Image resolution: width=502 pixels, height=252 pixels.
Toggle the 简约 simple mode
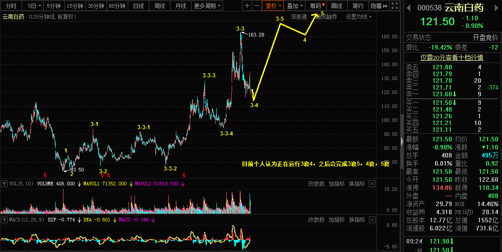[x=358, y=5]
